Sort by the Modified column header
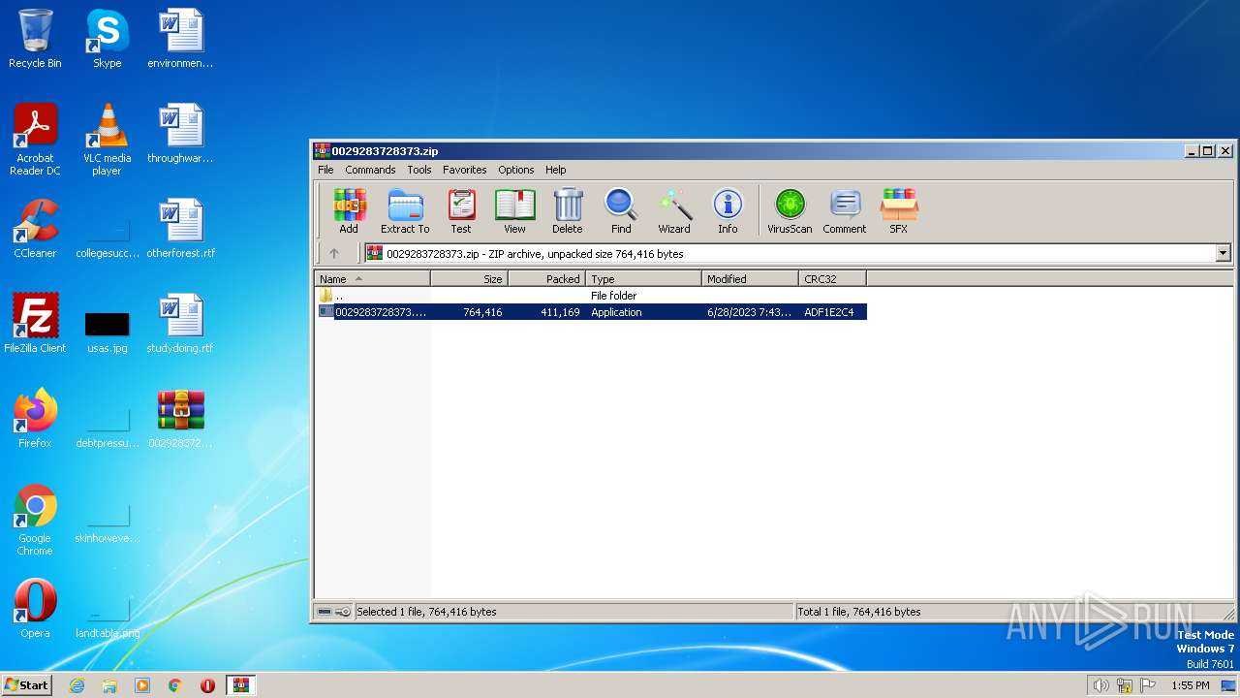 tap(750, 279)
